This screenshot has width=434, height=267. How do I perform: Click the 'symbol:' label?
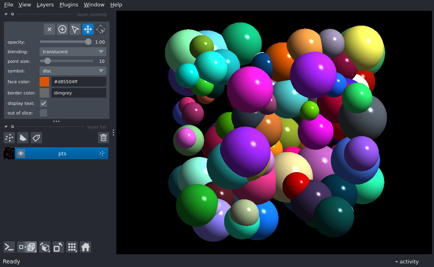tap(16, 71)
